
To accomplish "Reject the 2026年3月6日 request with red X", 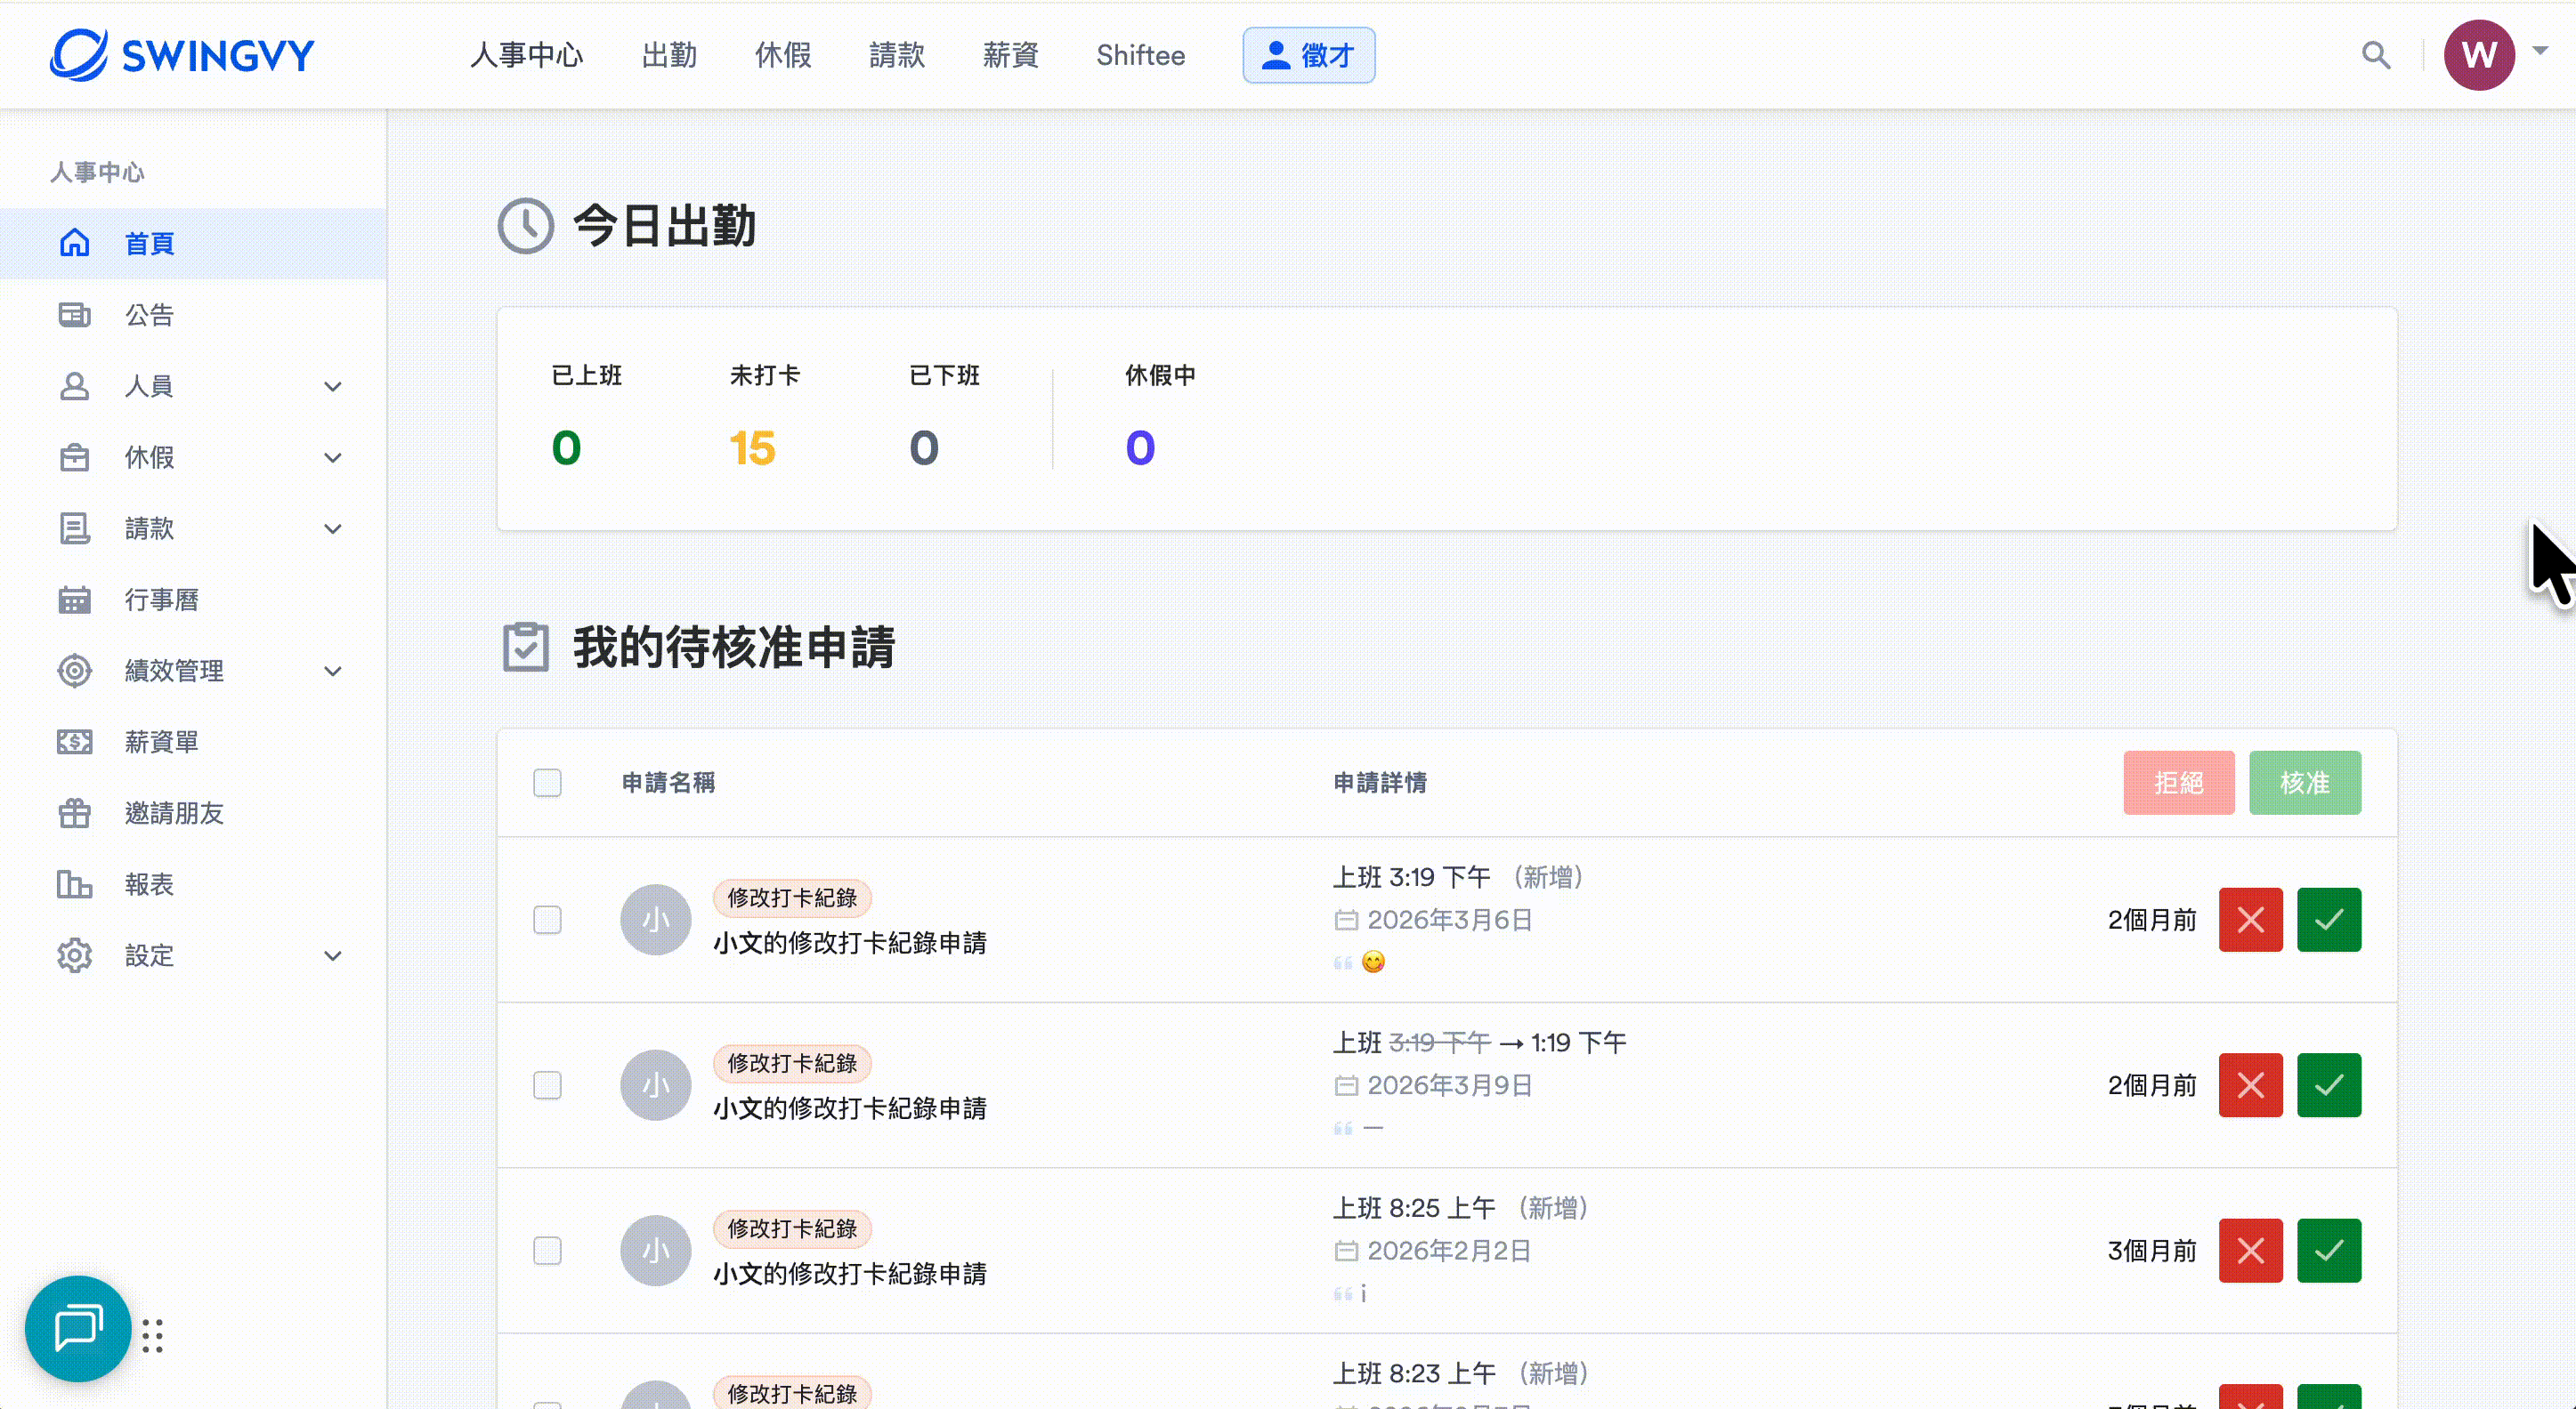I will pyautogui.click(x=2251, y=920).
